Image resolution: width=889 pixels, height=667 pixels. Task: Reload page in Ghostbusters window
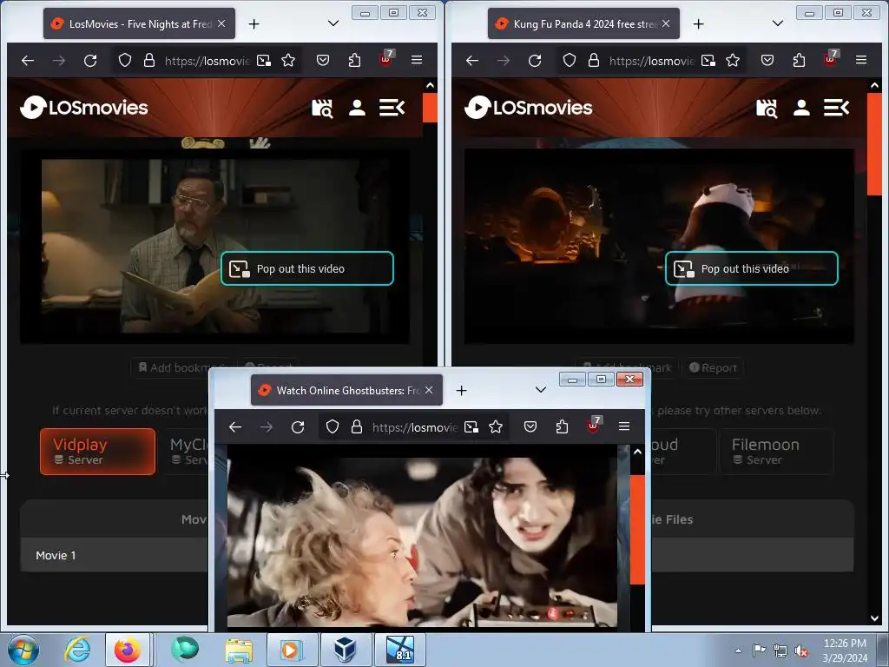pyautogui.click(x=298, y=426)
